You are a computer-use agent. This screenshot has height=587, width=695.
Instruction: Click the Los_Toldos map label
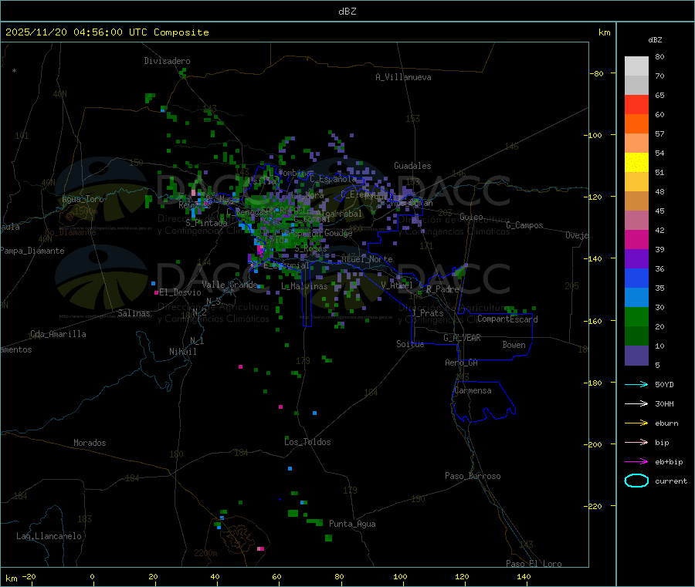(x=307, y=442)
